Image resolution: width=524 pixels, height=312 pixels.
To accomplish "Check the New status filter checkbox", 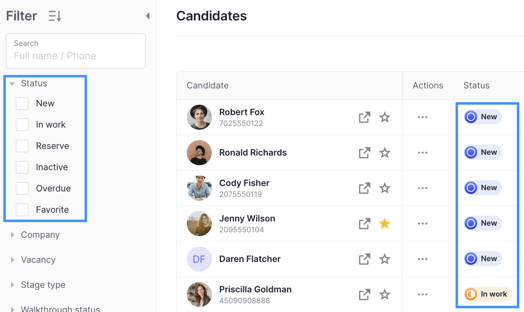I will coord(22,103).
